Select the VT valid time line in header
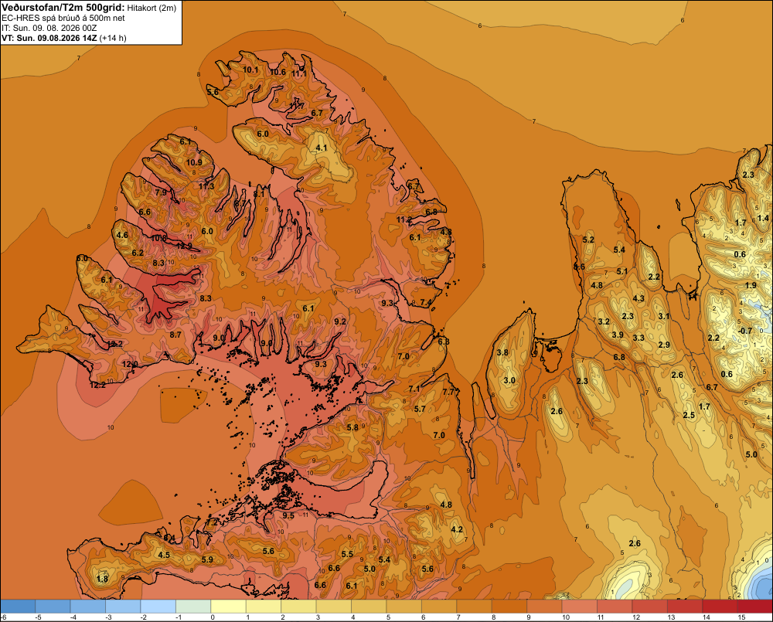 (63, 38)
